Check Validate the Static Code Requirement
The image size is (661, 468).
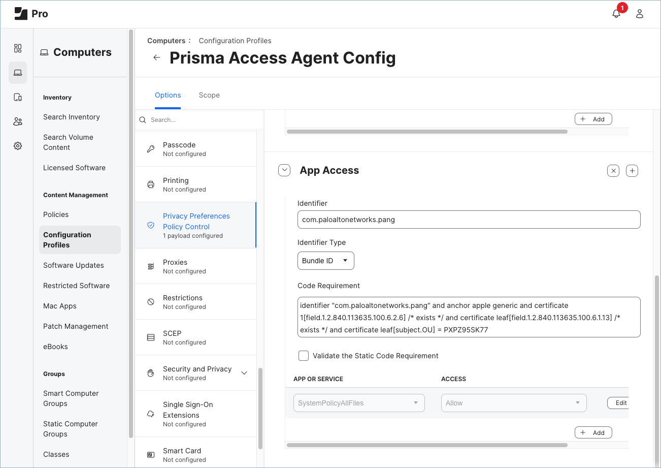[303, 356]
